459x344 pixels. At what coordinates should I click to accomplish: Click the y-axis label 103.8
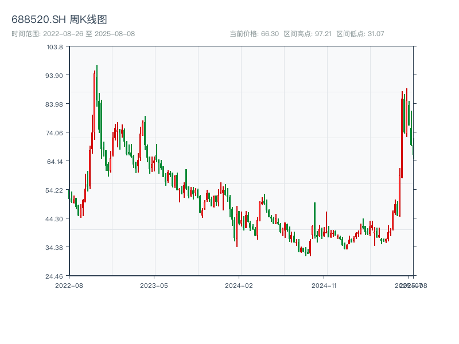(x=55, y=47)
